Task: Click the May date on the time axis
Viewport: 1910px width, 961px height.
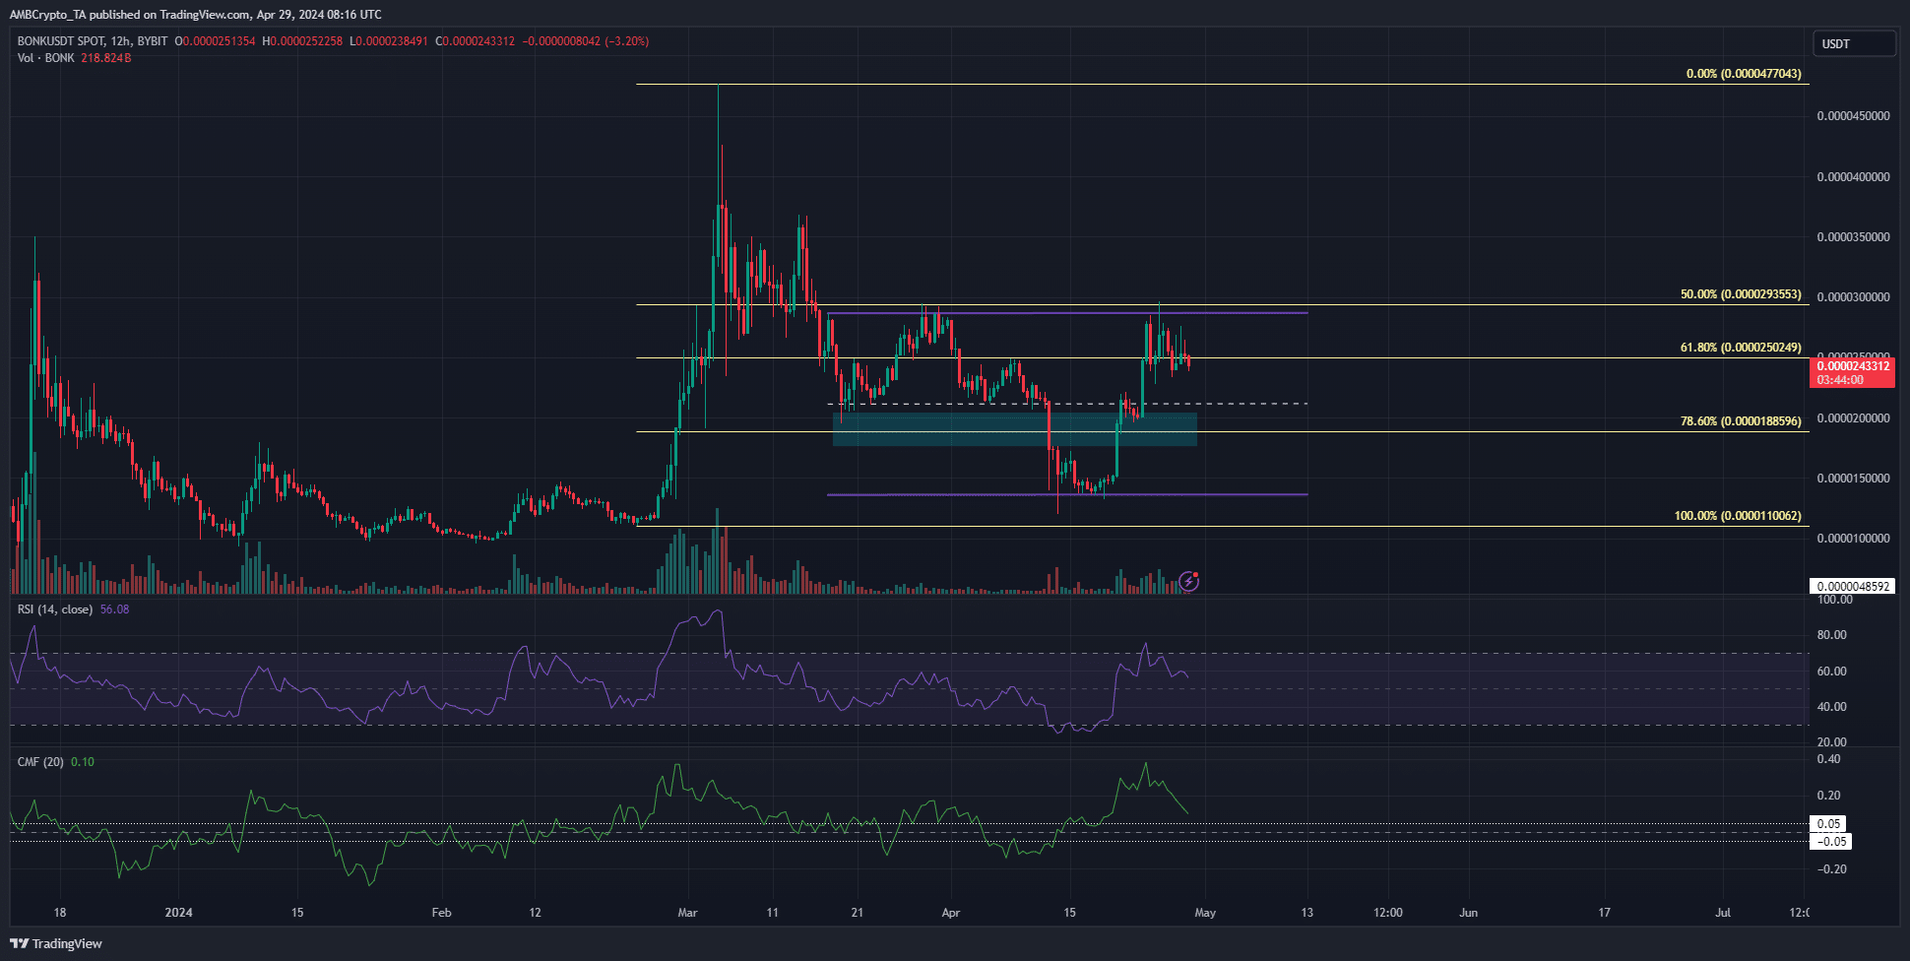Action: coord(1205,913)
